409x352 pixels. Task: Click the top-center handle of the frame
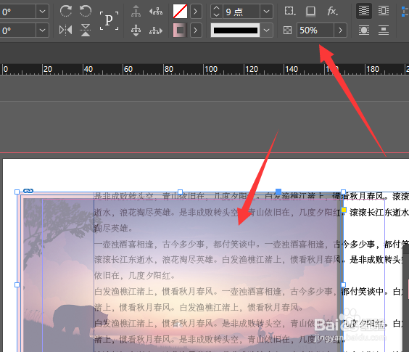[x=180, y=192]
